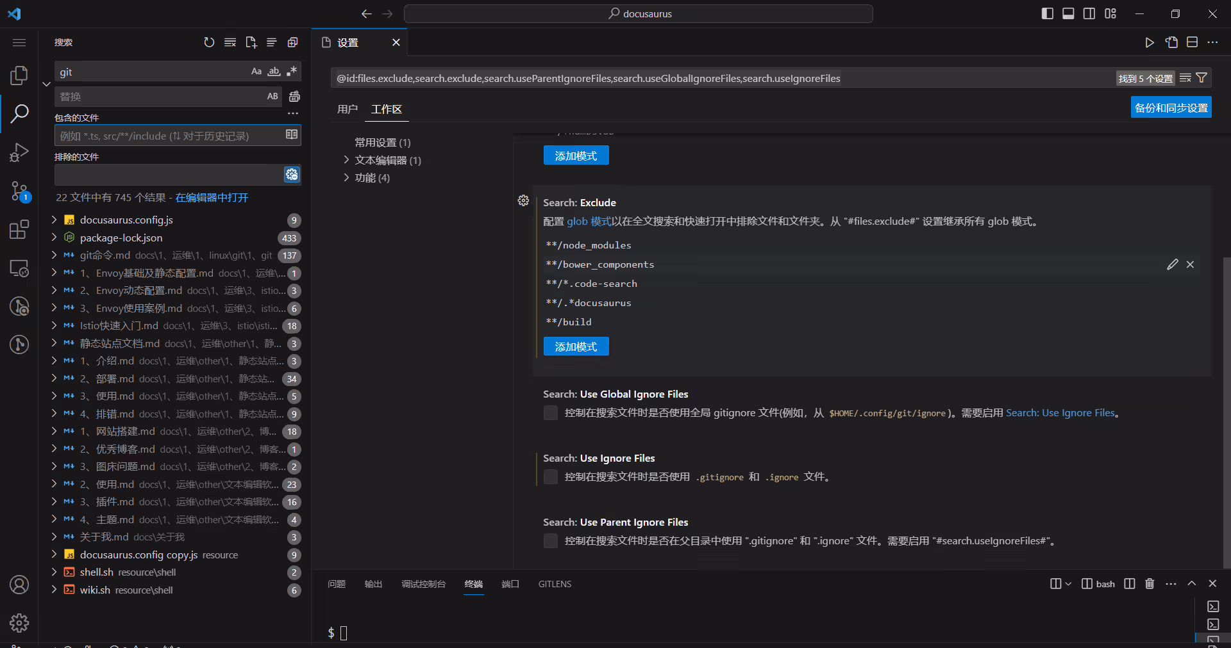Expand 关于我.md search results

(54, 537)
